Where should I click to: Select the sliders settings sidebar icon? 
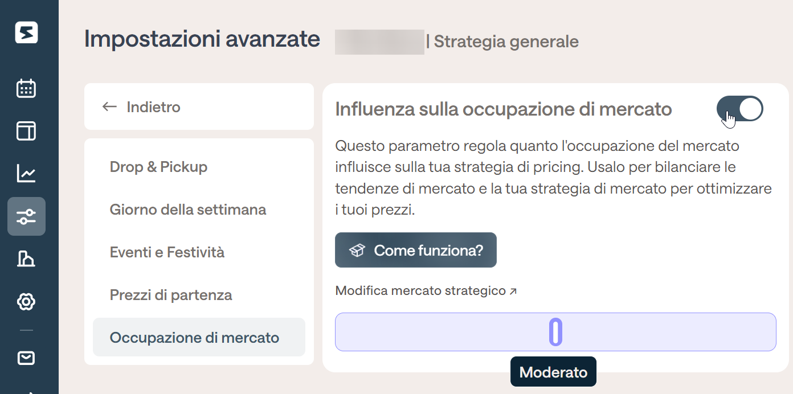click(26, 216)
